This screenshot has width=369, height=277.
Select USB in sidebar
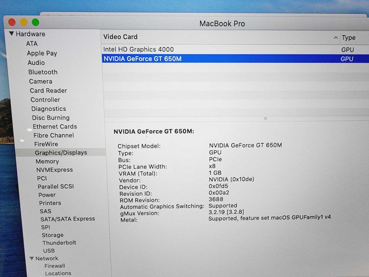(49, 251)
